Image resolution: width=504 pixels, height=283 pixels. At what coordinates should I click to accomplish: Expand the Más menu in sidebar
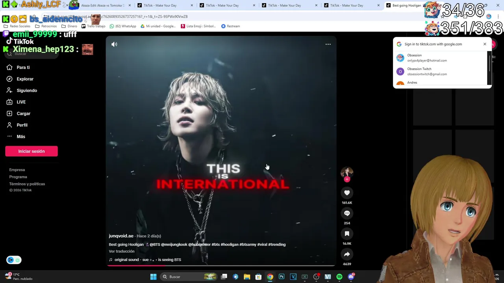coord(21,136)
